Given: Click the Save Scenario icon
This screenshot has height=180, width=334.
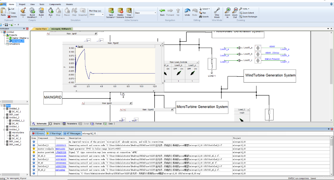Looking at the screenshot, I should click(x=111, y=10).
